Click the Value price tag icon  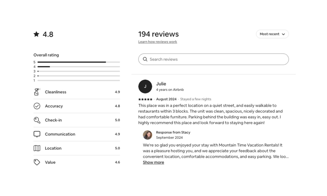point(37,162)
